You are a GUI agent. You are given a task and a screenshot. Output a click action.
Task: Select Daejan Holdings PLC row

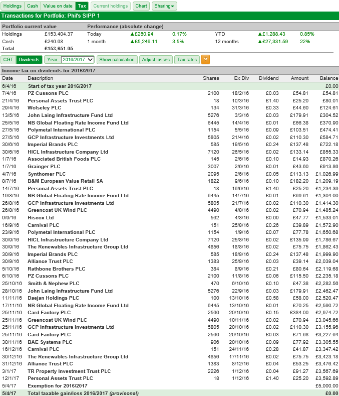click(169, 298)
